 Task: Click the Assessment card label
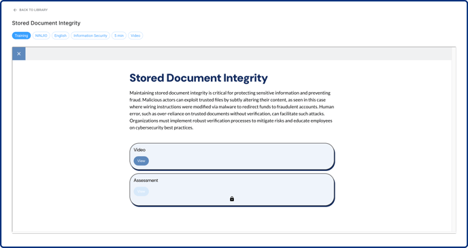146,180
